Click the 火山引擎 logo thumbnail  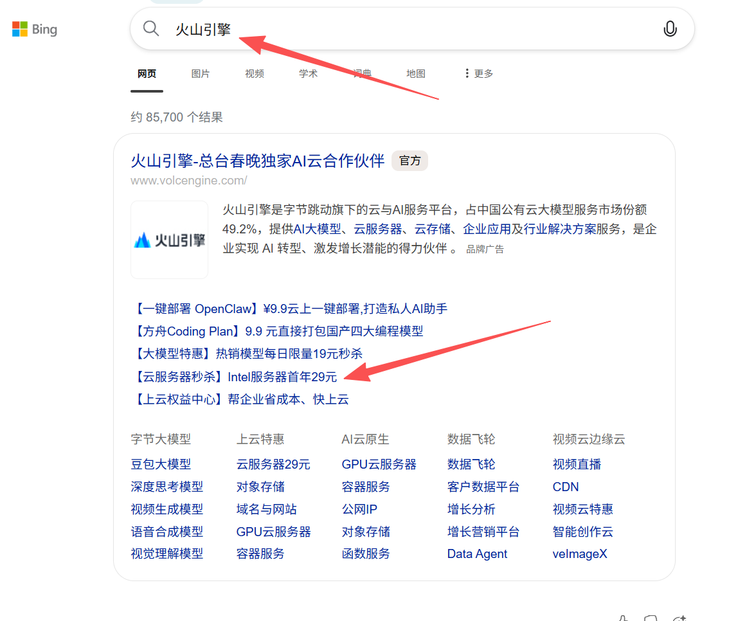pos(169,240)
